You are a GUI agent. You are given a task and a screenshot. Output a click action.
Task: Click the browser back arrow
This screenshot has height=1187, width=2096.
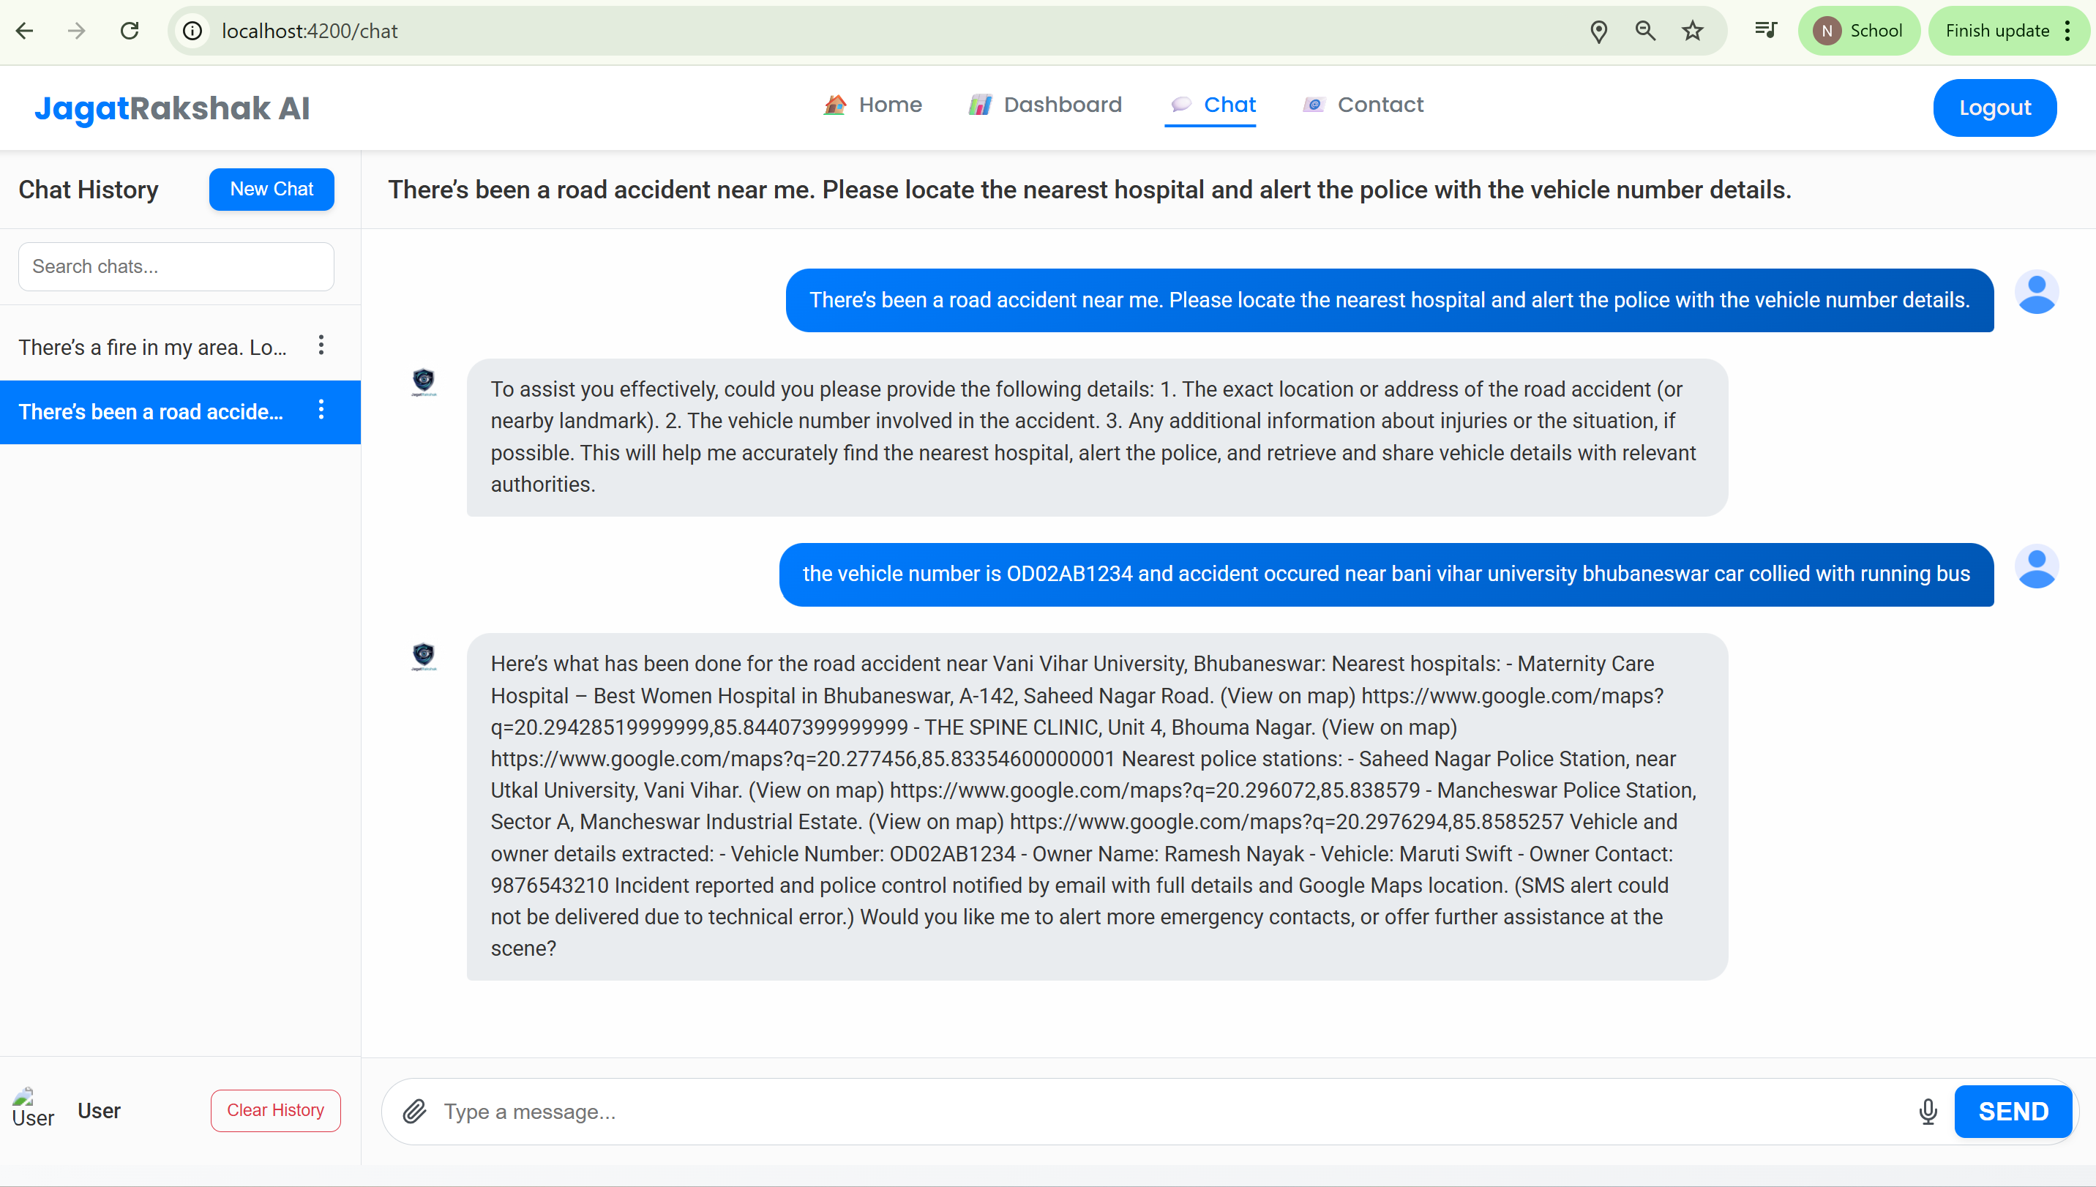[26, 31]
